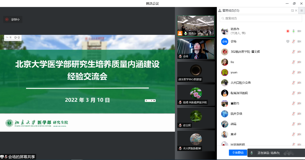Select video tile 徐立辉
This screenshot has width=305, height=160.
click(x=196, y=118)
